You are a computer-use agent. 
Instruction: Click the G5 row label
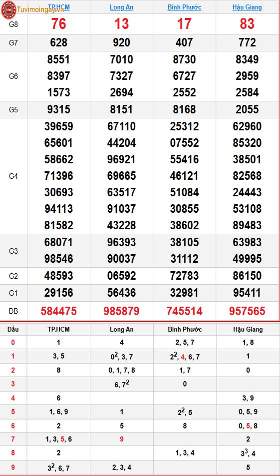13,109
